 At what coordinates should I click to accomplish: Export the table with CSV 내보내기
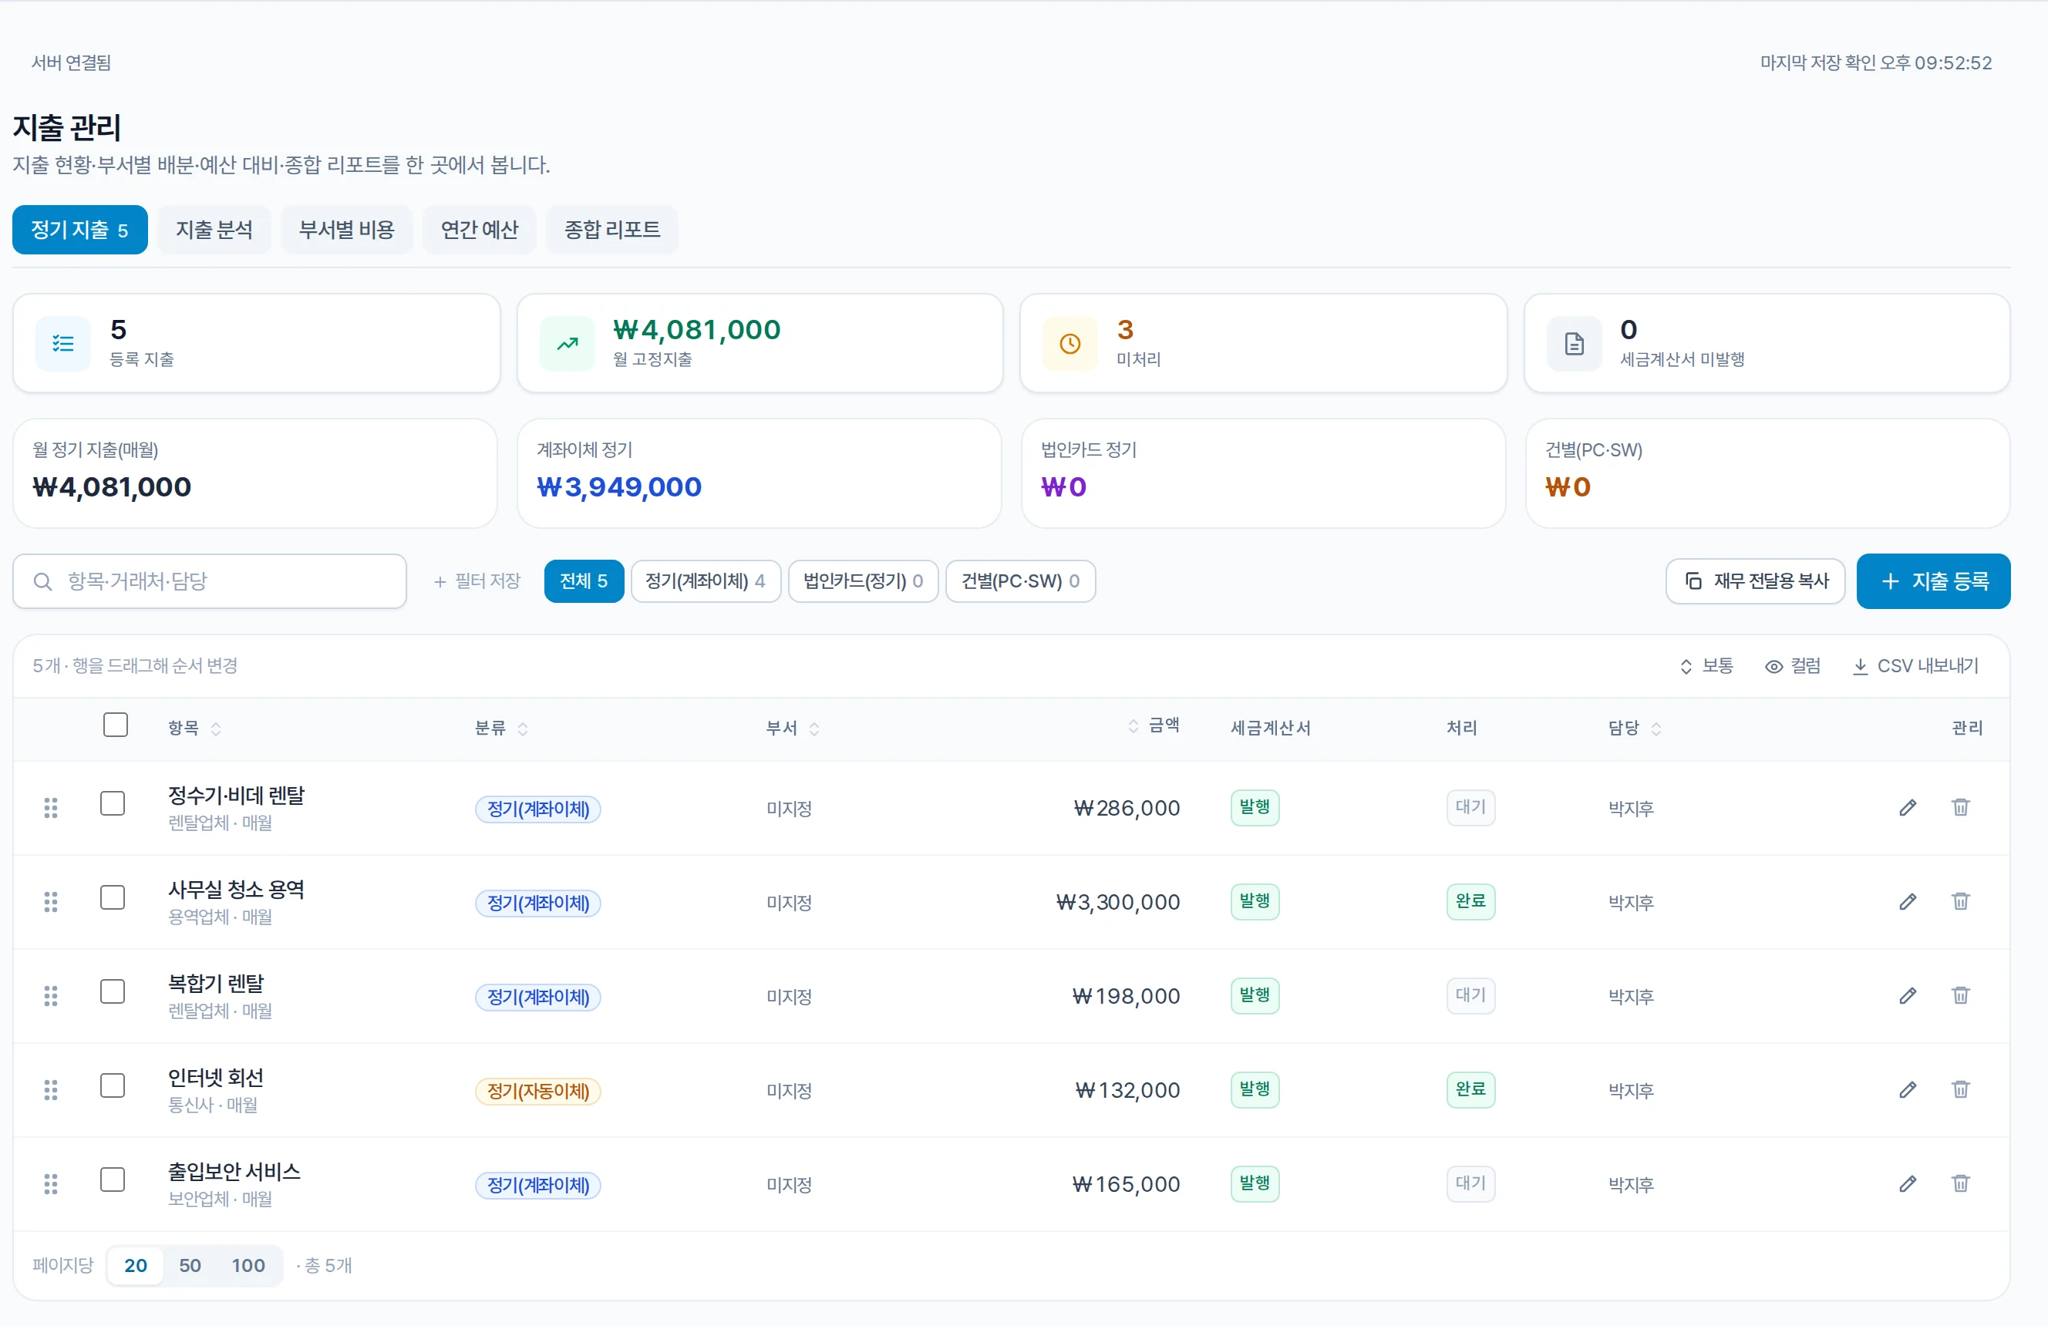1915,666
